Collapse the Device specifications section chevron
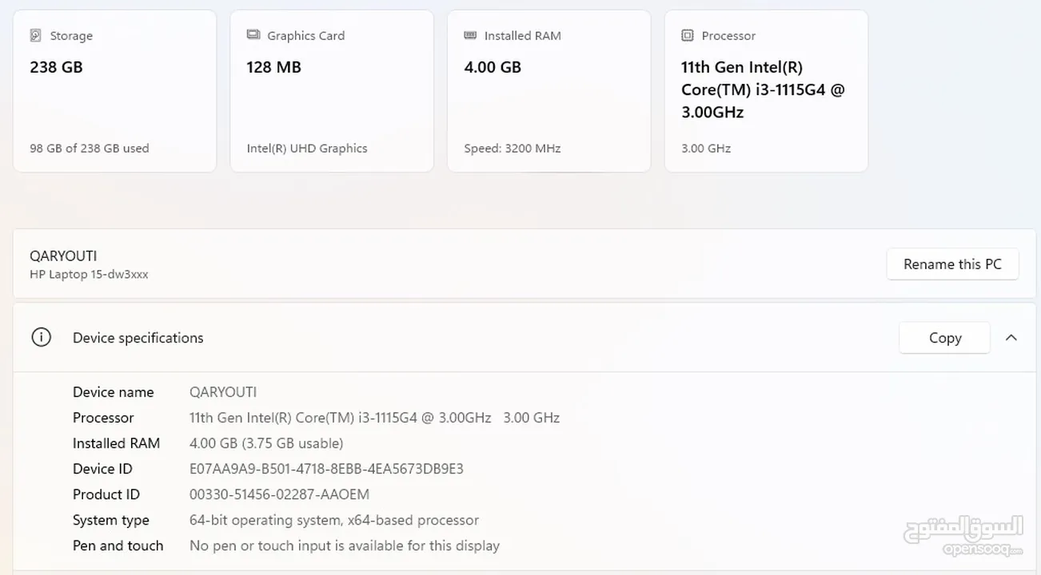 pos(1011,338)
